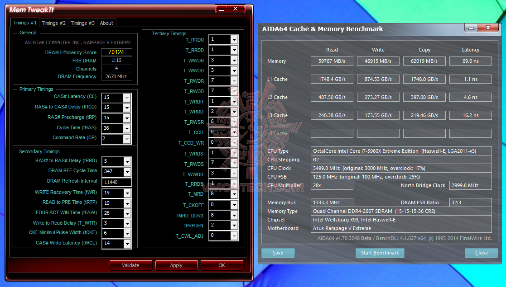Open the CAS# Latency (CL) dropdown
The width and height of the screenshot is (506, 287).
(x=127, y=97)
